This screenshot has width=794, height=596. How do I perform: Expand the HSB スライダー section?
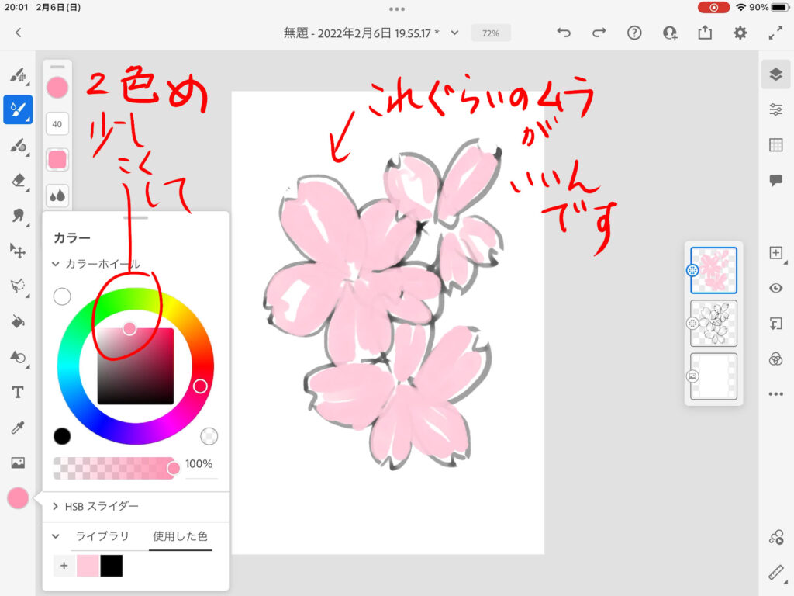pos(56,506)
